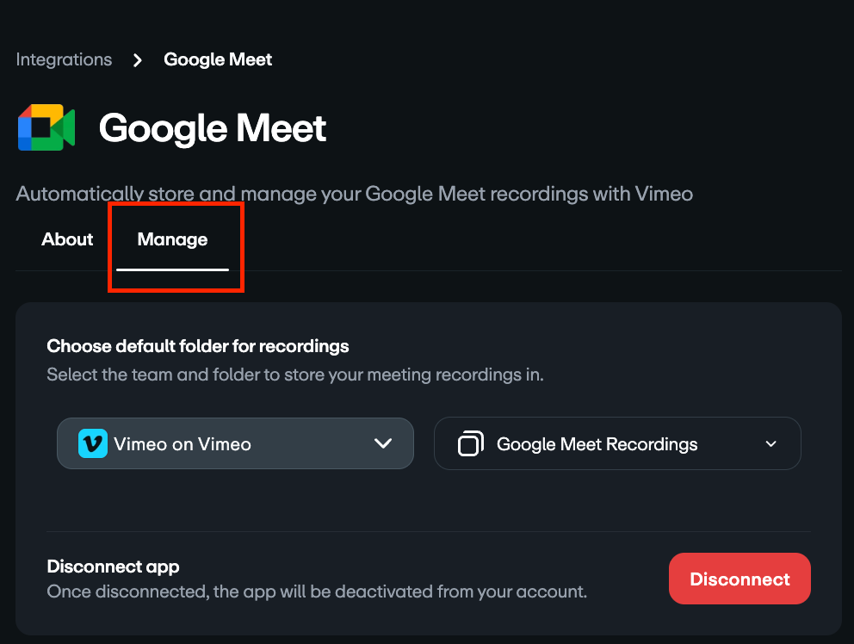Click the breadcrumb separator arrow icon
This screenshot has height=644, width=854.
[x=138, y=60]
